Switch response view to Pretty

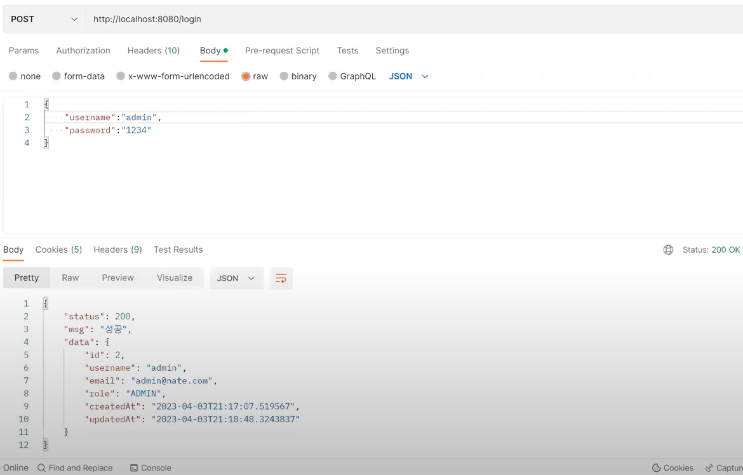[27, 278]
